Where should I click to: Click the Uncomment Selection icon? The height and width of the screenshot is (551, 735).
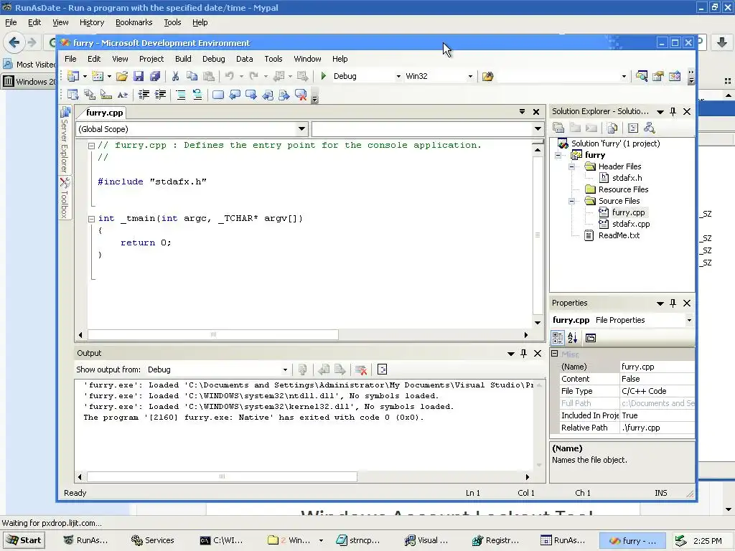[x=197, y=95]
